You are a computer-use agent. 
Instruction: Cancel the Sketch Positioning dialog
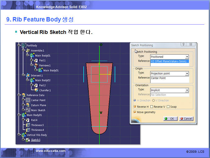[x=186, y=118]
